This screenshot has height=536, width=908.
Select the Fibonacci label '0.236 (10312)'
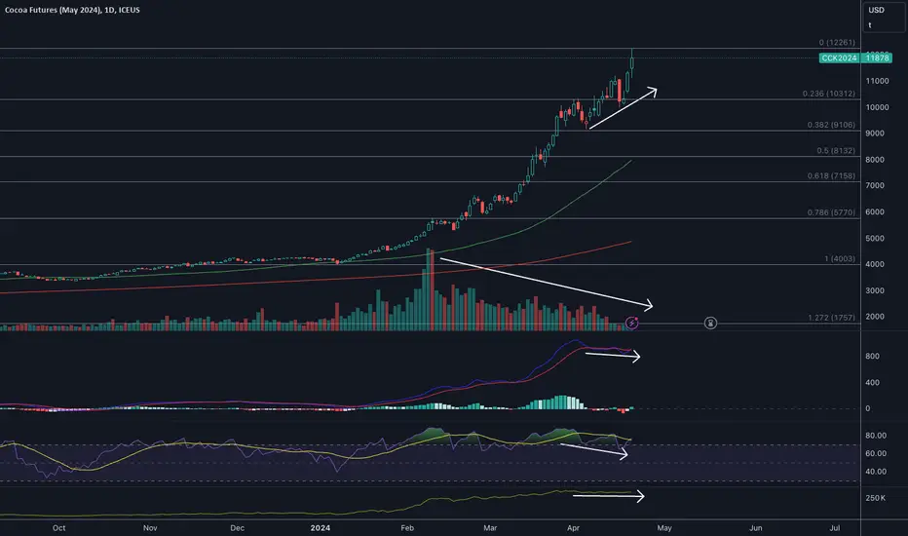(x=829, y=94)
